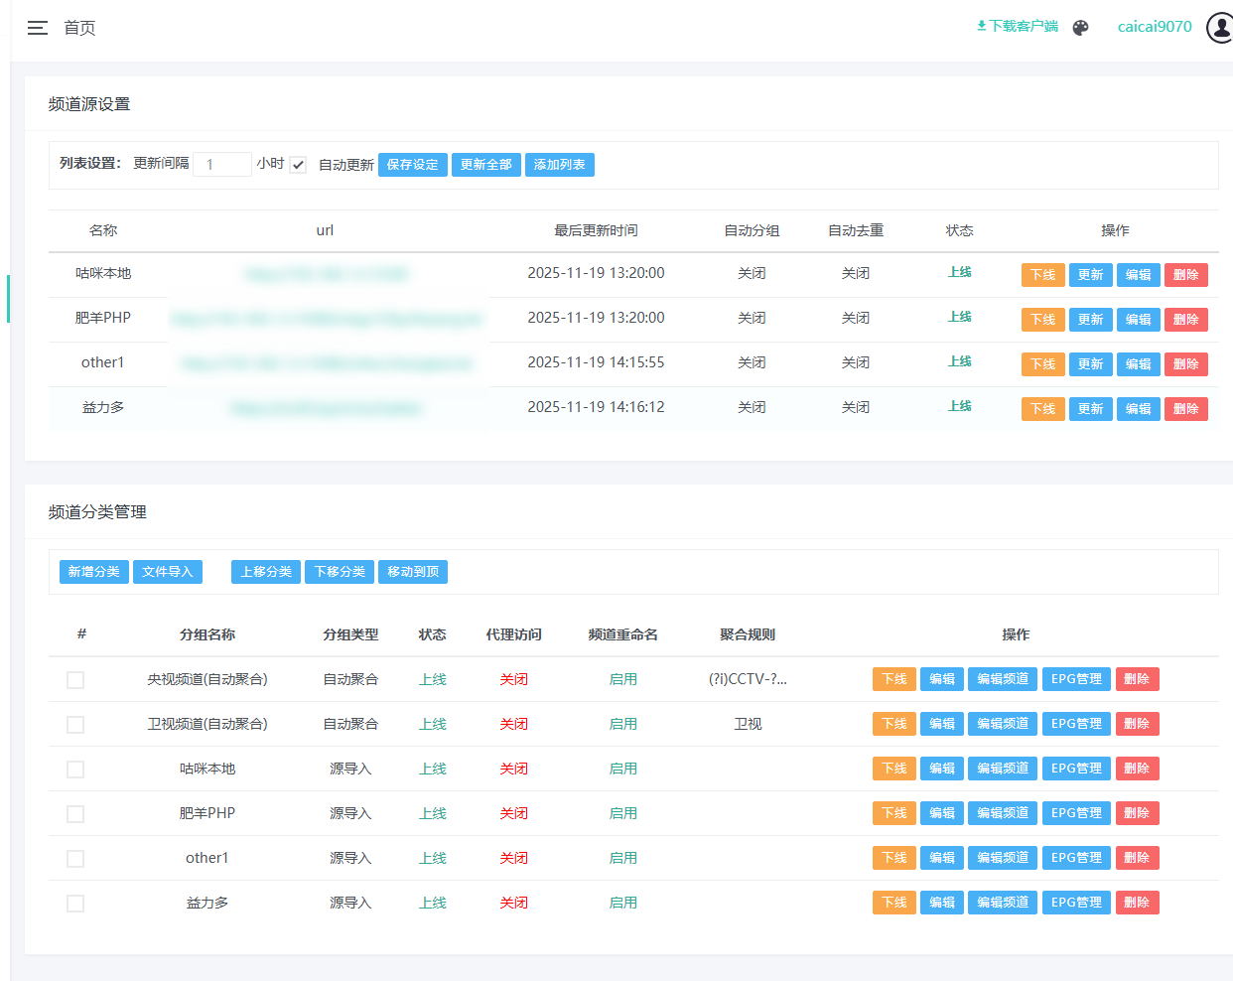Click the (?i)CCTV-?... rule text

(x=748, y=679)
